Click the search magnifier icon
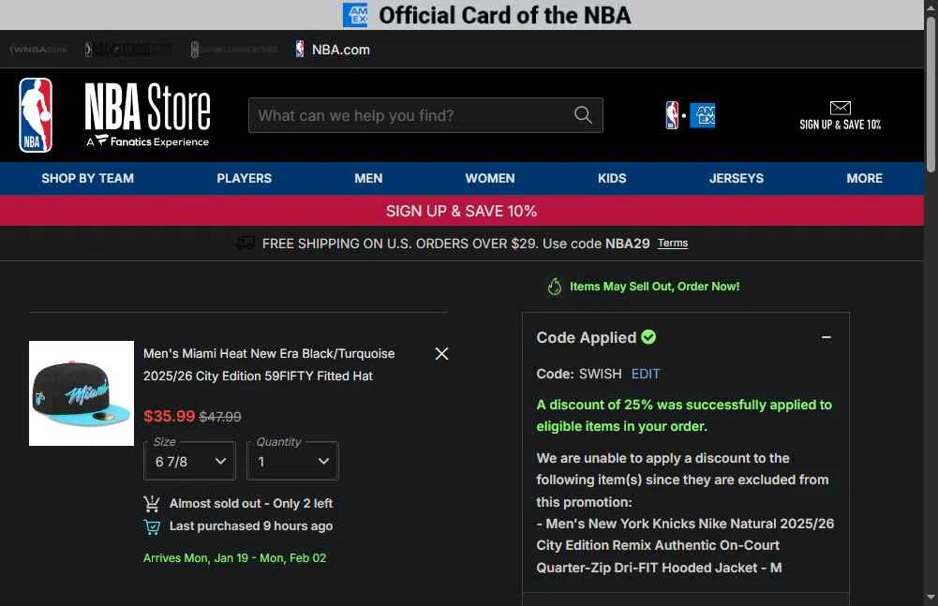Image resolution: width=938 pixels, height=606 pixels. point(583,115)
